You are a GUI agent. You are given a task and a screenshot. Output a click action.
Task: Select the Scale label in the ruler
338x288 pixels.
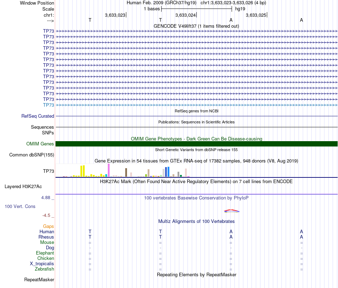[x=48, y=9]
